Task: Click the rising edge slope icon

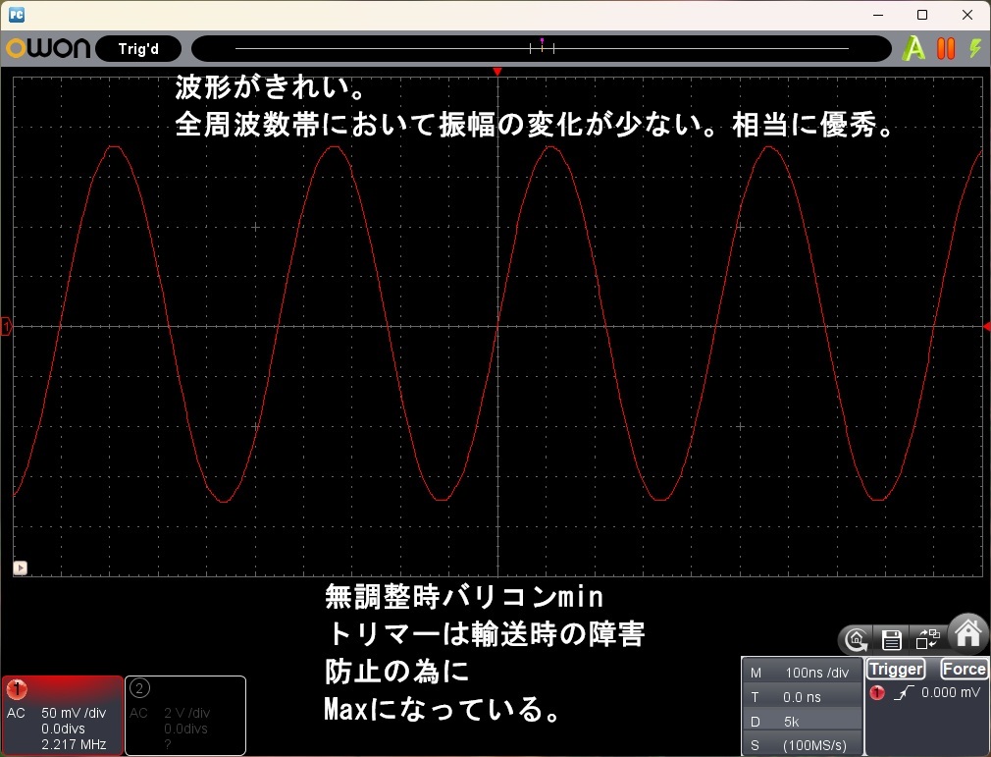Action: [x=905, y=692]
